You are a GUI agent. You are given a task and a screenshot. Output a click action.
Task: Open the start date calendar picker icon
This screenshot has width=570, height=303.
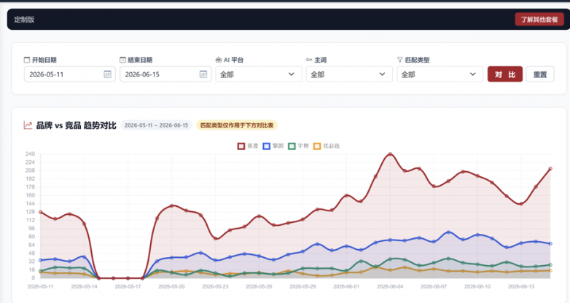point(107,74)
